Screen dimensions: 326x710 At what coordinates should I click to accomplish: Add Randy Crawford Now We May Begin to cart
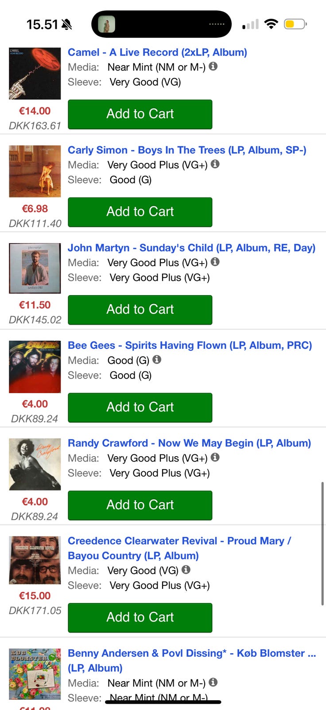tap(140, 505)
